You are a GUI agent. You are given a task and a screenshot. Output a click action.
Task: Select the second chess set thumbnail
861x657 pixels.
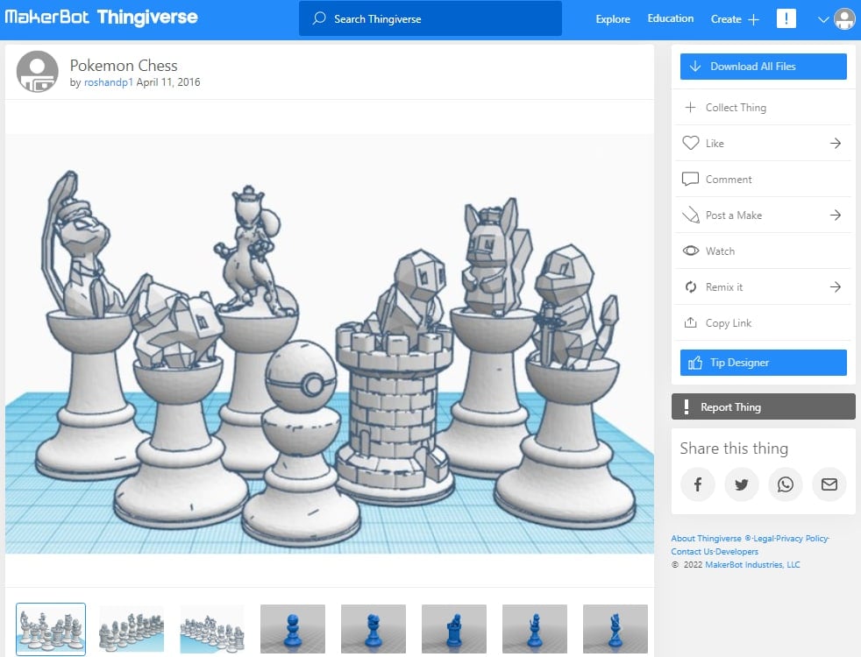[x=132, y=629]
